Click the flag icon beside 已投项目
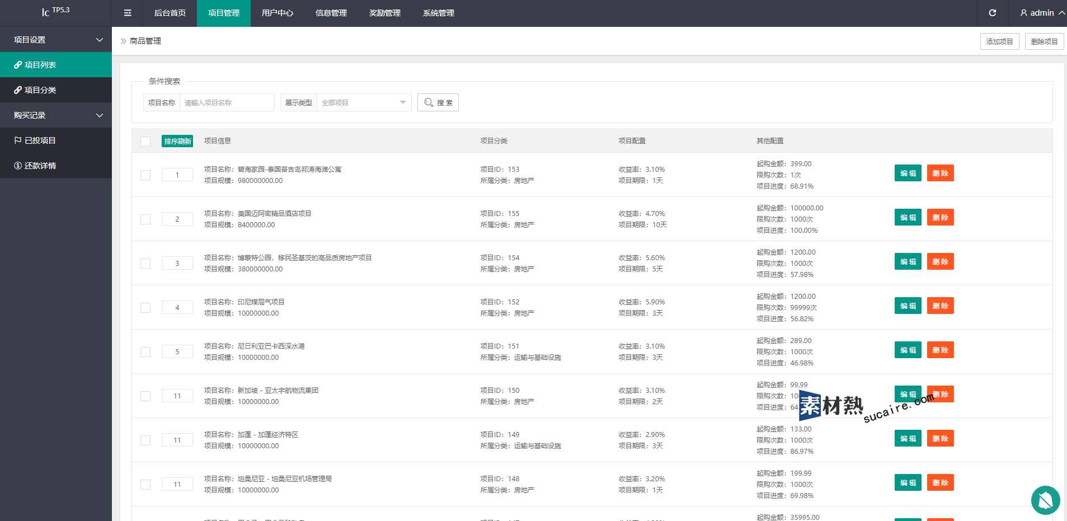Screen dimensions: 1067x521 coord(18,140)
